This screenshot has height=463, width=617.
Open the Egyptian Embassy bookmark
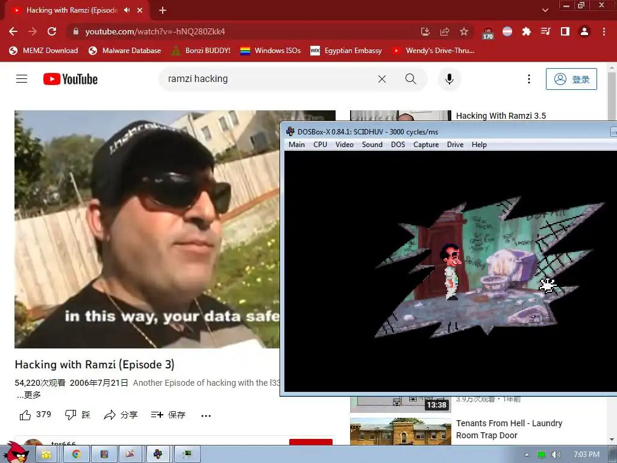tap(346, 51)
